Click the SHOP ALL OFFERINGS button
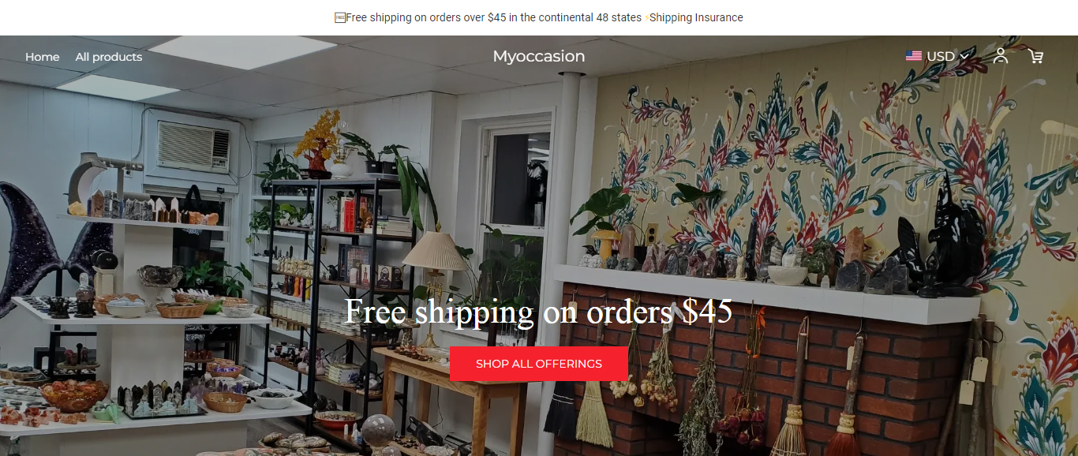The width and height of the screenshot is (1078, 456). point(539,364)
